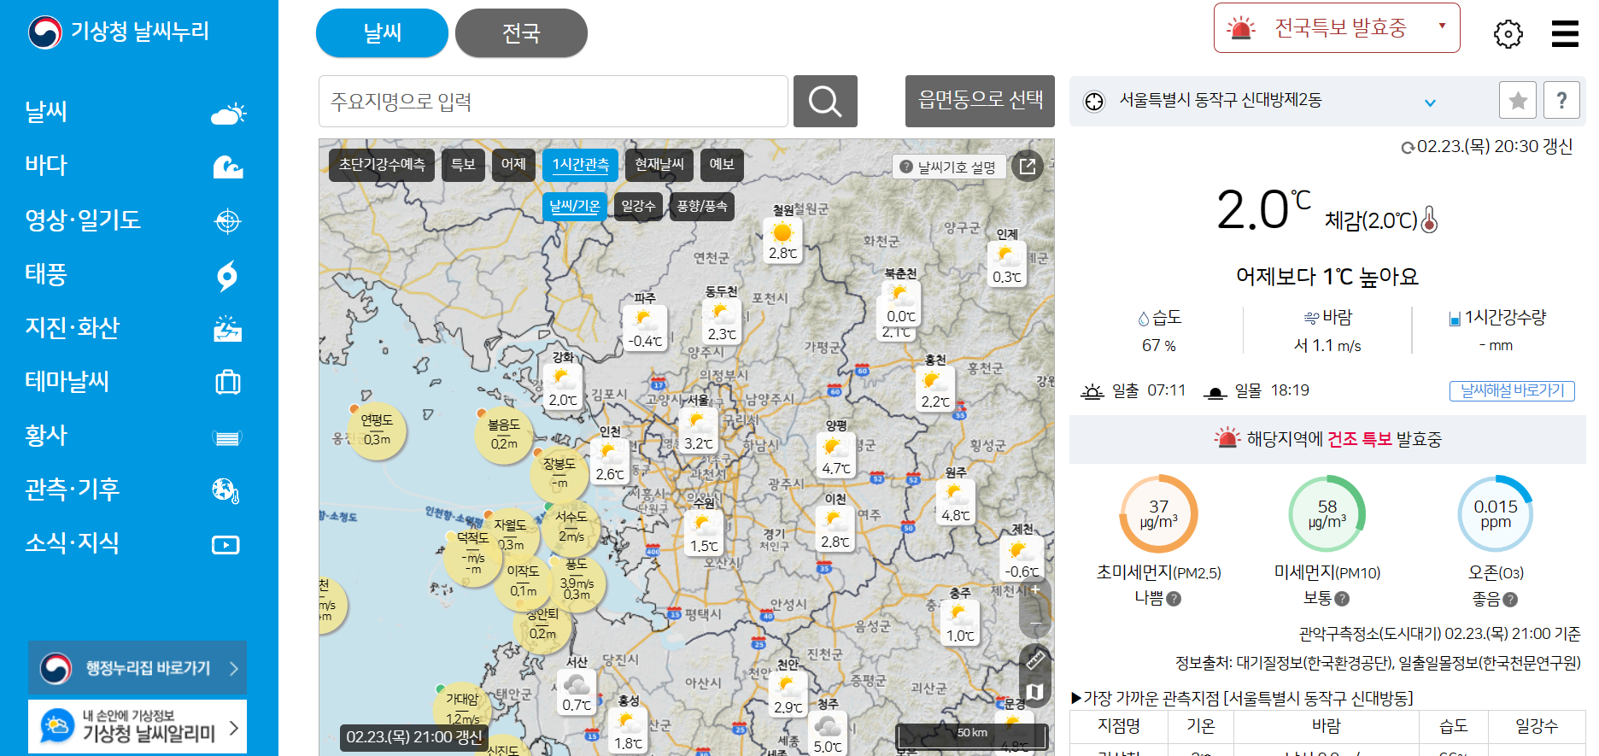Click the 인제 0.3℃ weather marker
The width and height of the screenshot is (1599, 756).
(x=1007, y=264)
